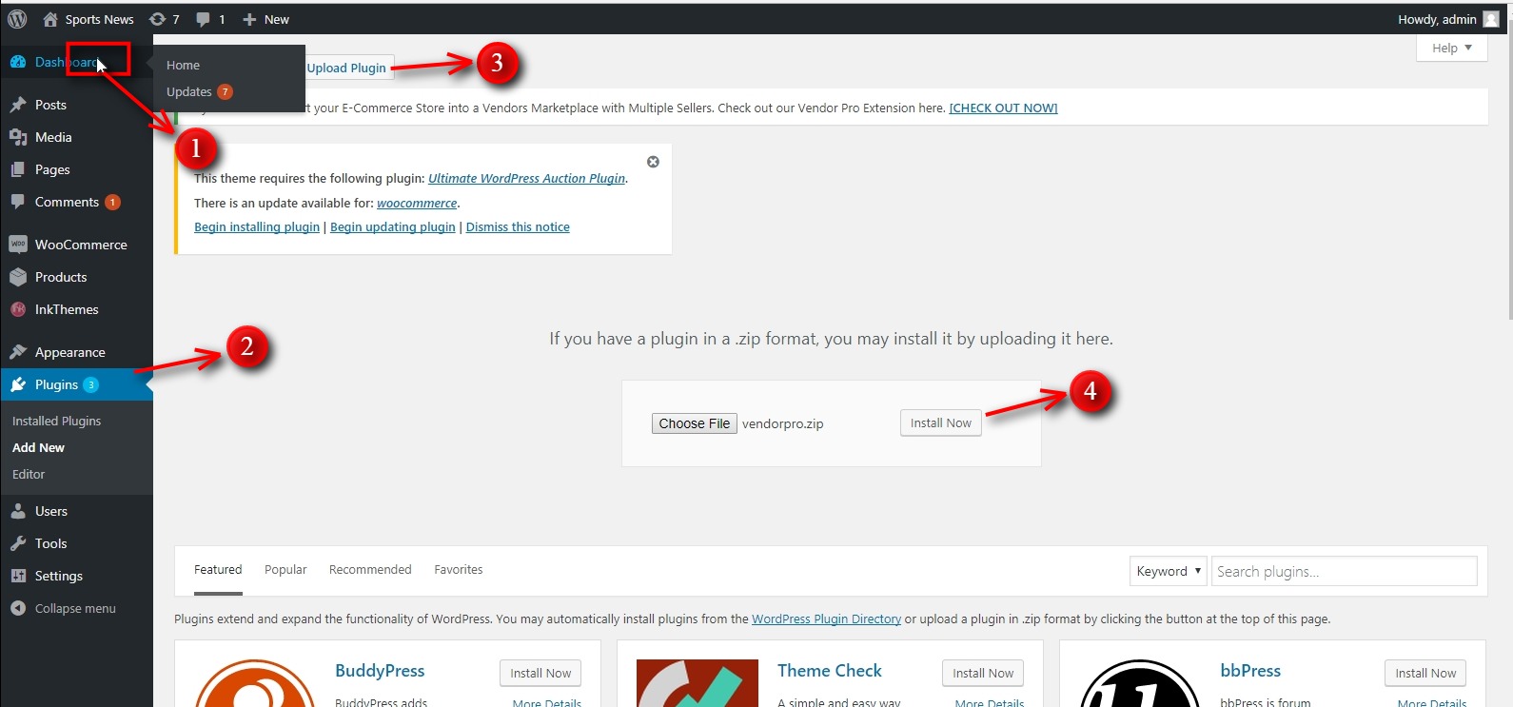Open BuddyPress More Details link
The height and width of the screenshot is (707, 1513).
pos(547,703)
